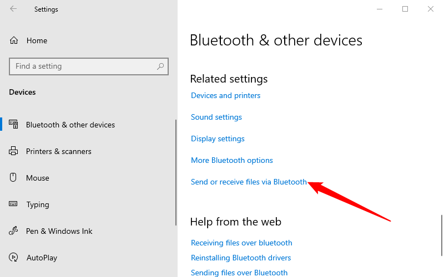
Task: Click the More Bluetooth options link
Action: tap(232, 160)
